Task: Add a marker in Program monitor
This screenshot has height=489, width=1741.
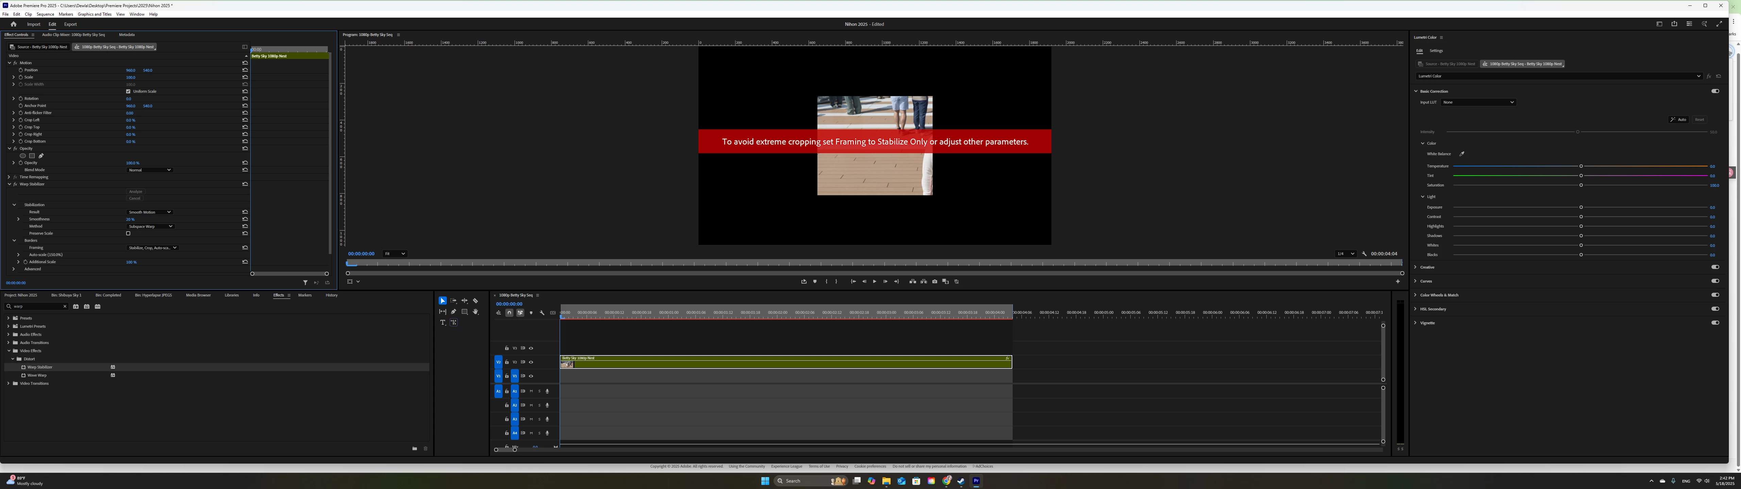Action: (x=814, y=282)
